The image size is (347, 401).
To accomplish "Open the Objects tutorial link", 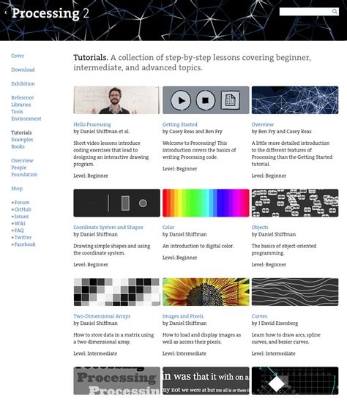I will coord(260,227).
